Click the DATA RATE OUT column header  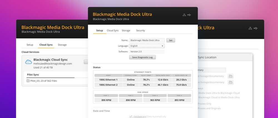click(163, 75)
